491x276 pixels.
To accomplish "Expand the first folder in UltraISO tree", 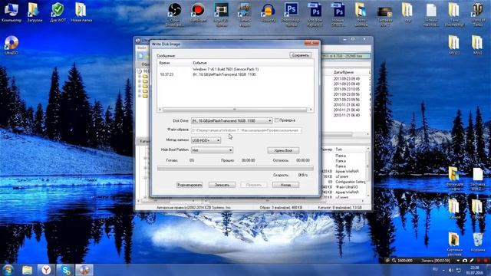I will point(140,76).
